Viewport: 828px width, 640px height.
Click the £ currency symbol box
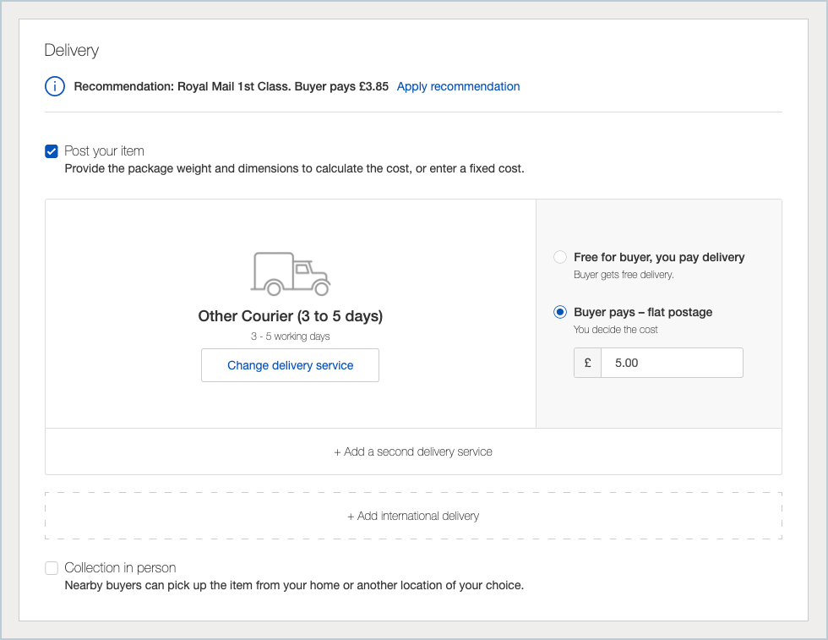coord(587,363)
